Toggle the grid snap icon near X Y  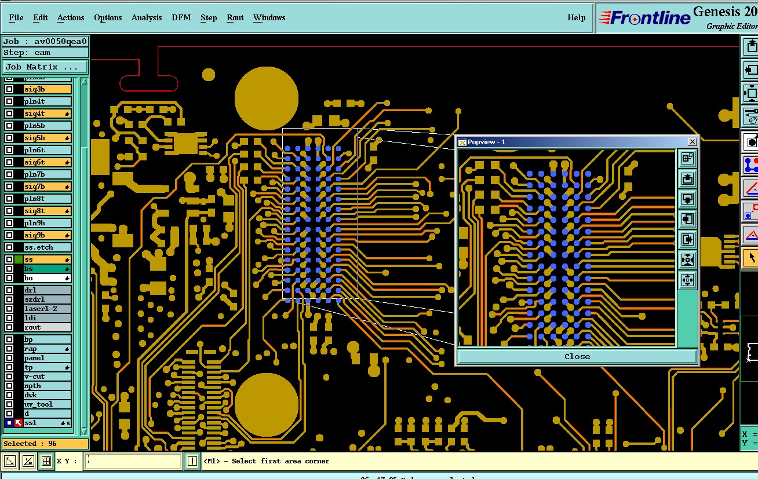click(46, 462)
